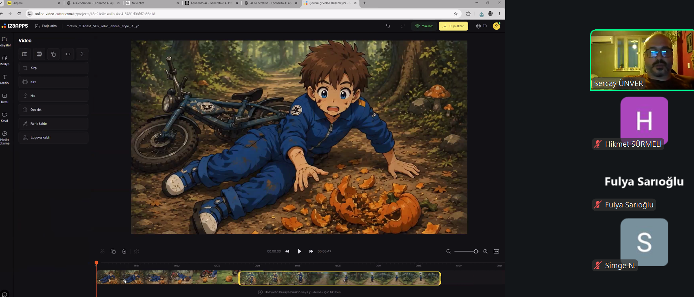Click the left trim handle of the selected clip
This screenshot has width=694, height=297.
240,278
